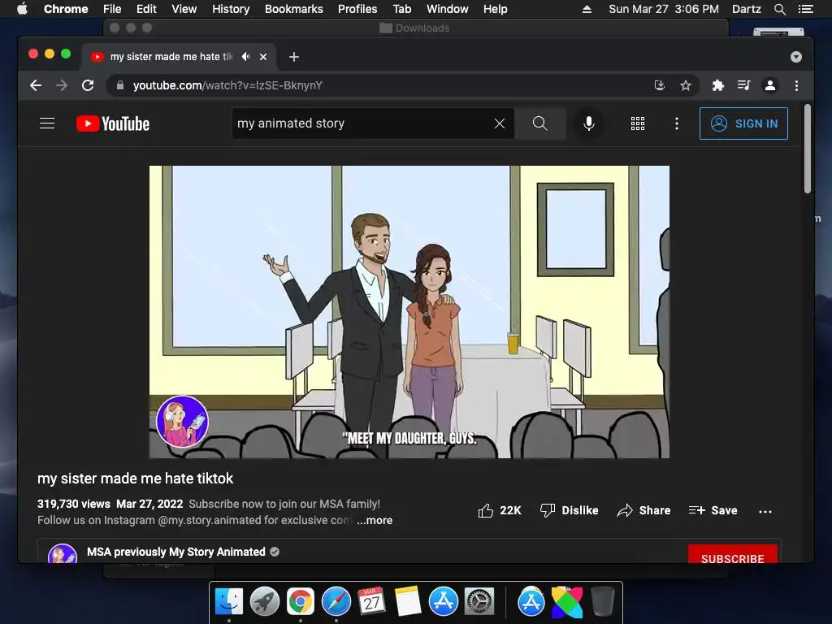Open Notes from the Dock
The height and width of the screenshot is (624, 832).
pyautogui.click(x=408, y=602)
